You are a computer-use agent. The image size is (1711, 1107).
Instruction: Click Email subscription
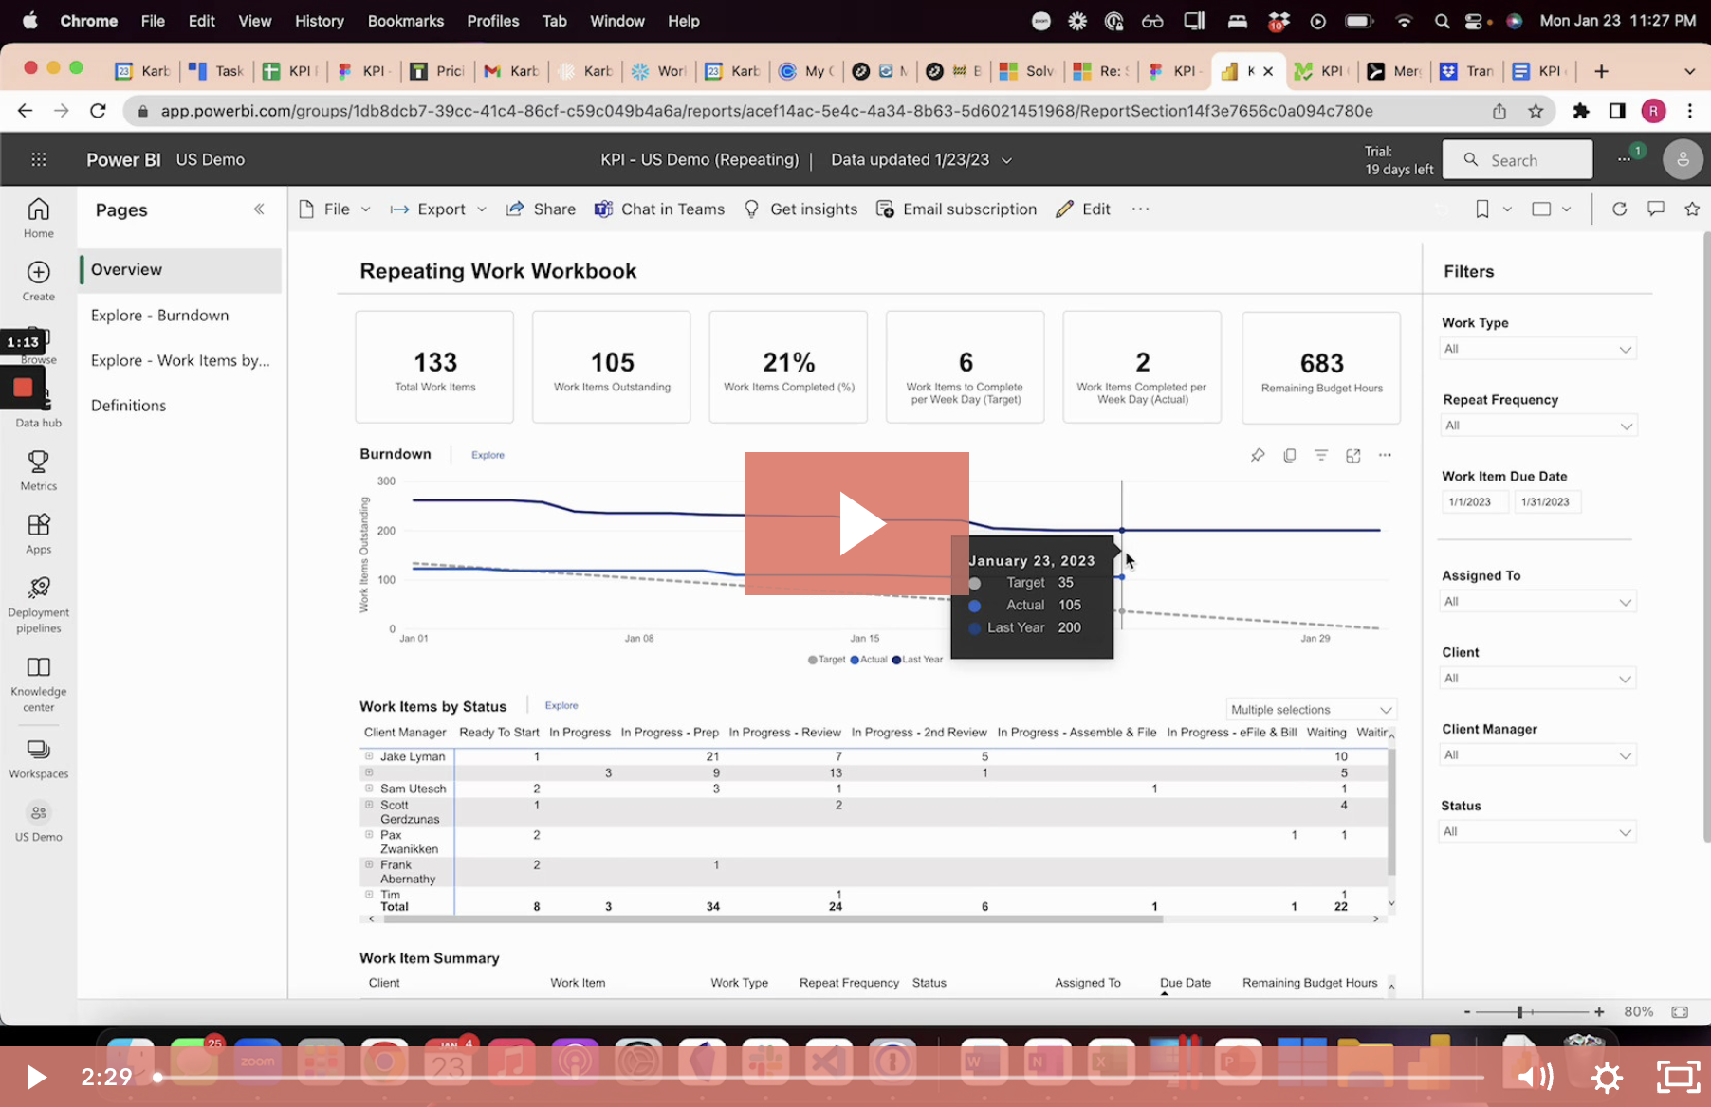(956, 209)
